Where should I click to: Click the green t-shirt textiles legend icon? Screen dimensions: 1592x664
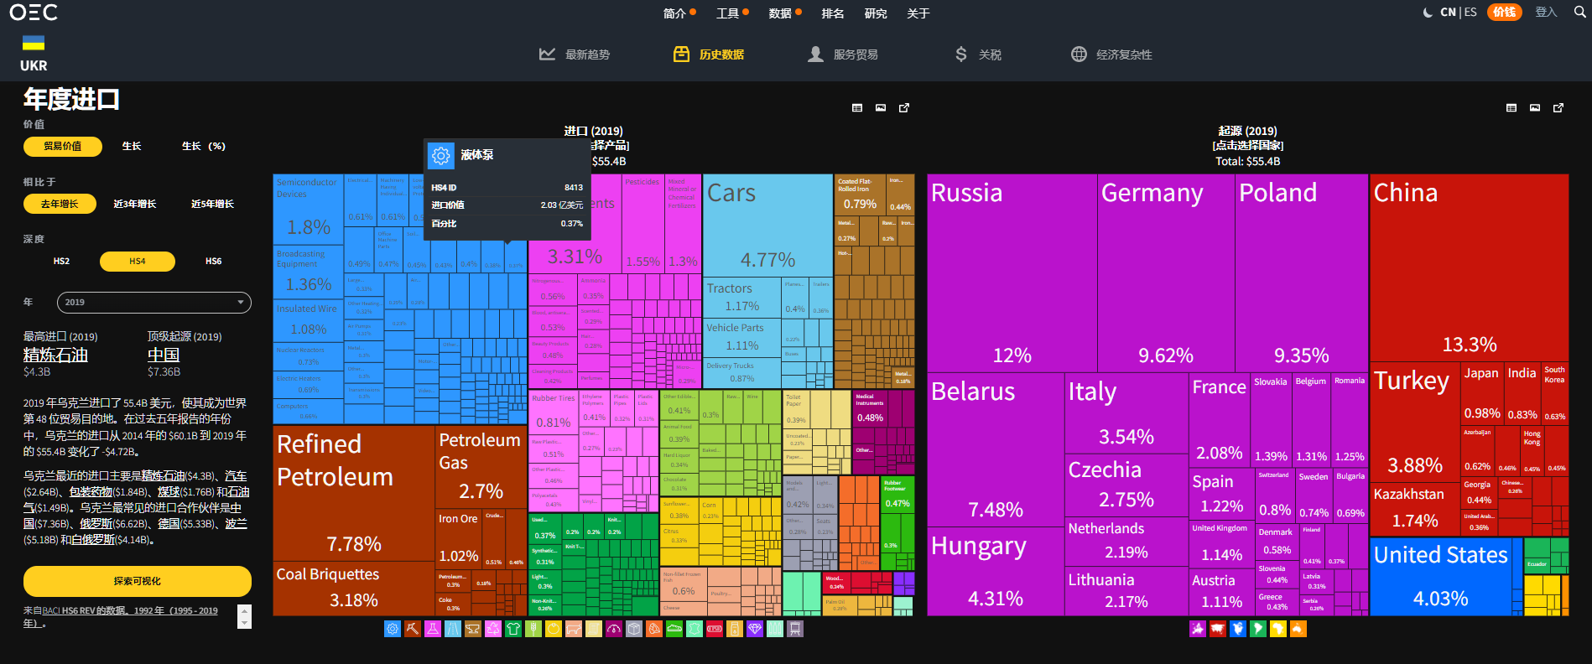[513, 629]
